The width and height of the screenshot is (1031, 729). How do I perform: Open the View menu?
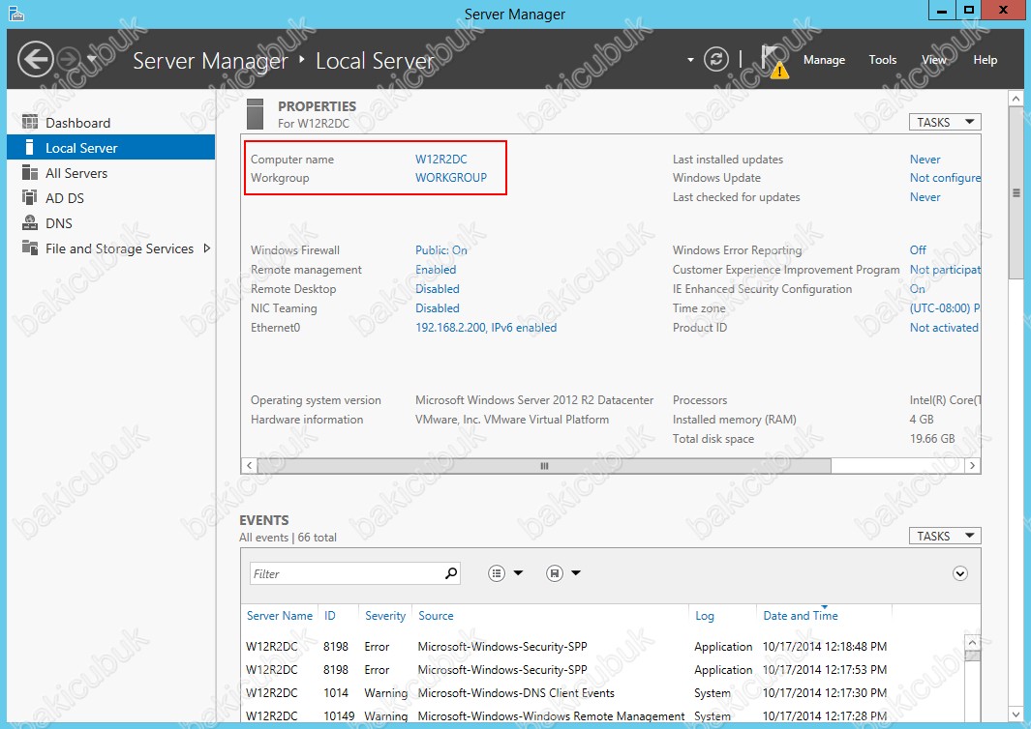point(933,60)
